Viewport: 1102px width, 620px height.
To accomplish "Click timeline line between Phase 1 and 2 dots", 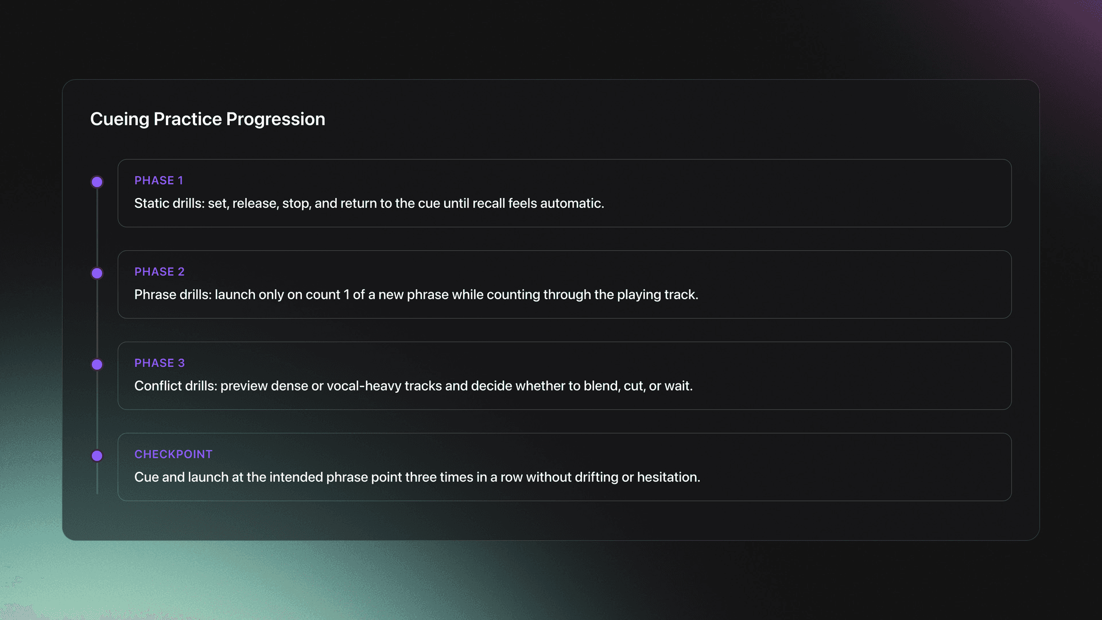I will [97, 228].
